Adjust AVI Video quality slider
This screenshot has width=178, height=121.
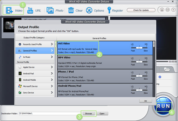139,48
